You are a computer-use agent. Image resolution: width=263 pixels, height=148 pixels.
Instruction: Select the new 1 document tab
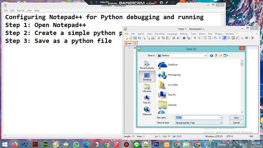(x=131, y=44)
